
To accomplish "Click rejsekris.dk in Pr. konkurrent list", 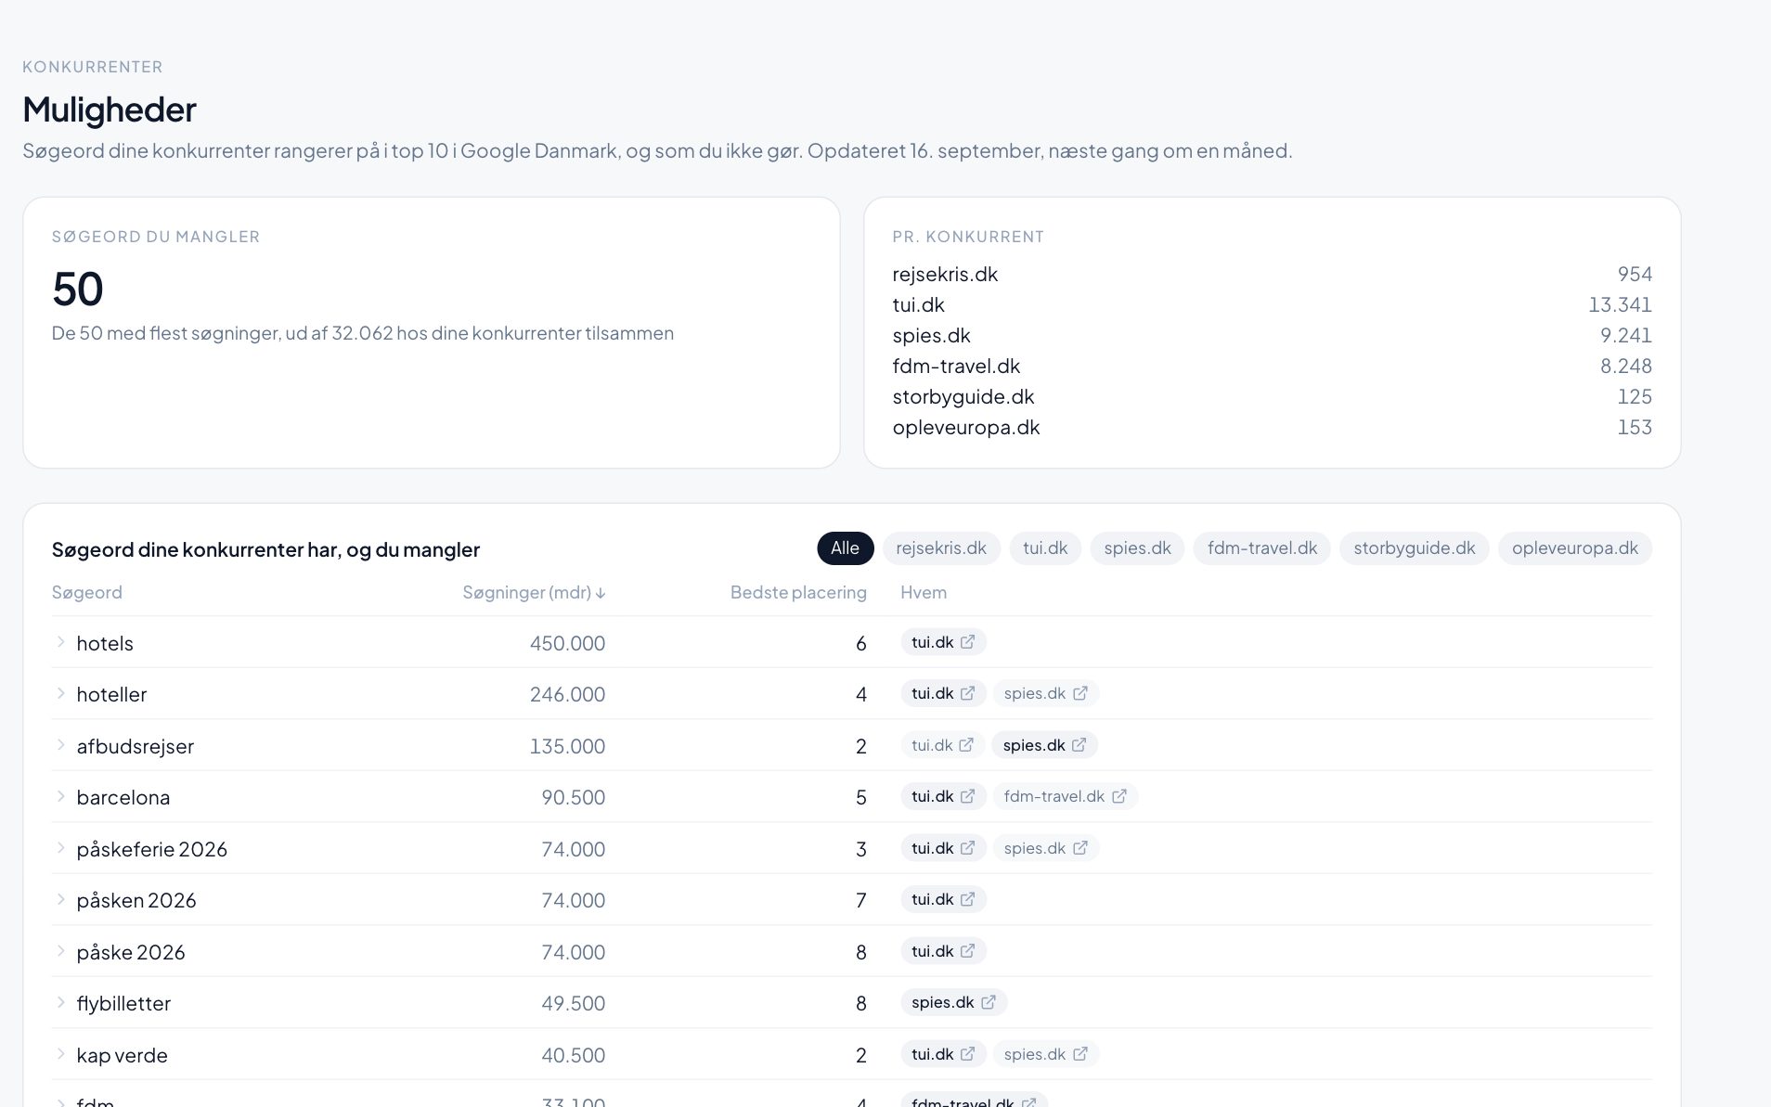I will point(945,274).
